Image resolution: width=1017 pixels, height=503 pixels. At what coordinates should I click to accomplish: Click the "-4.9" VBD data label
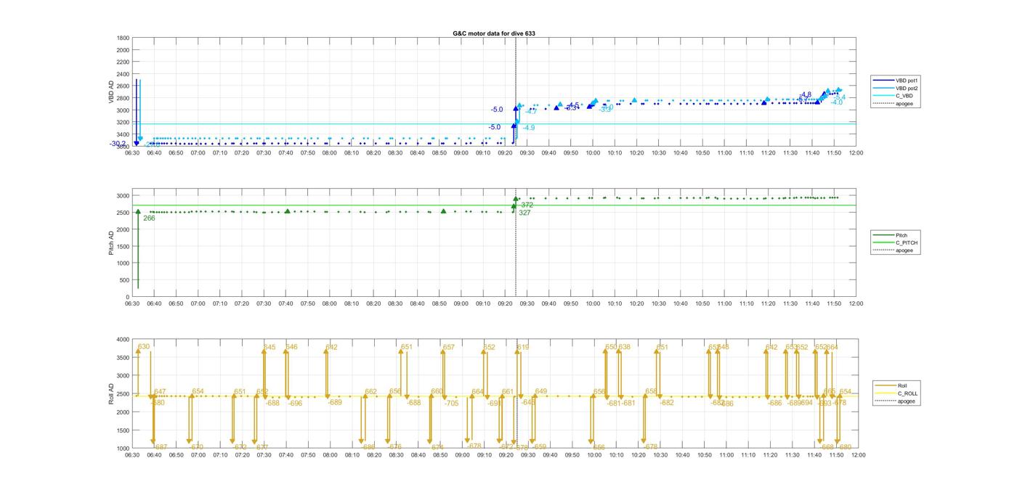[528, 128]
